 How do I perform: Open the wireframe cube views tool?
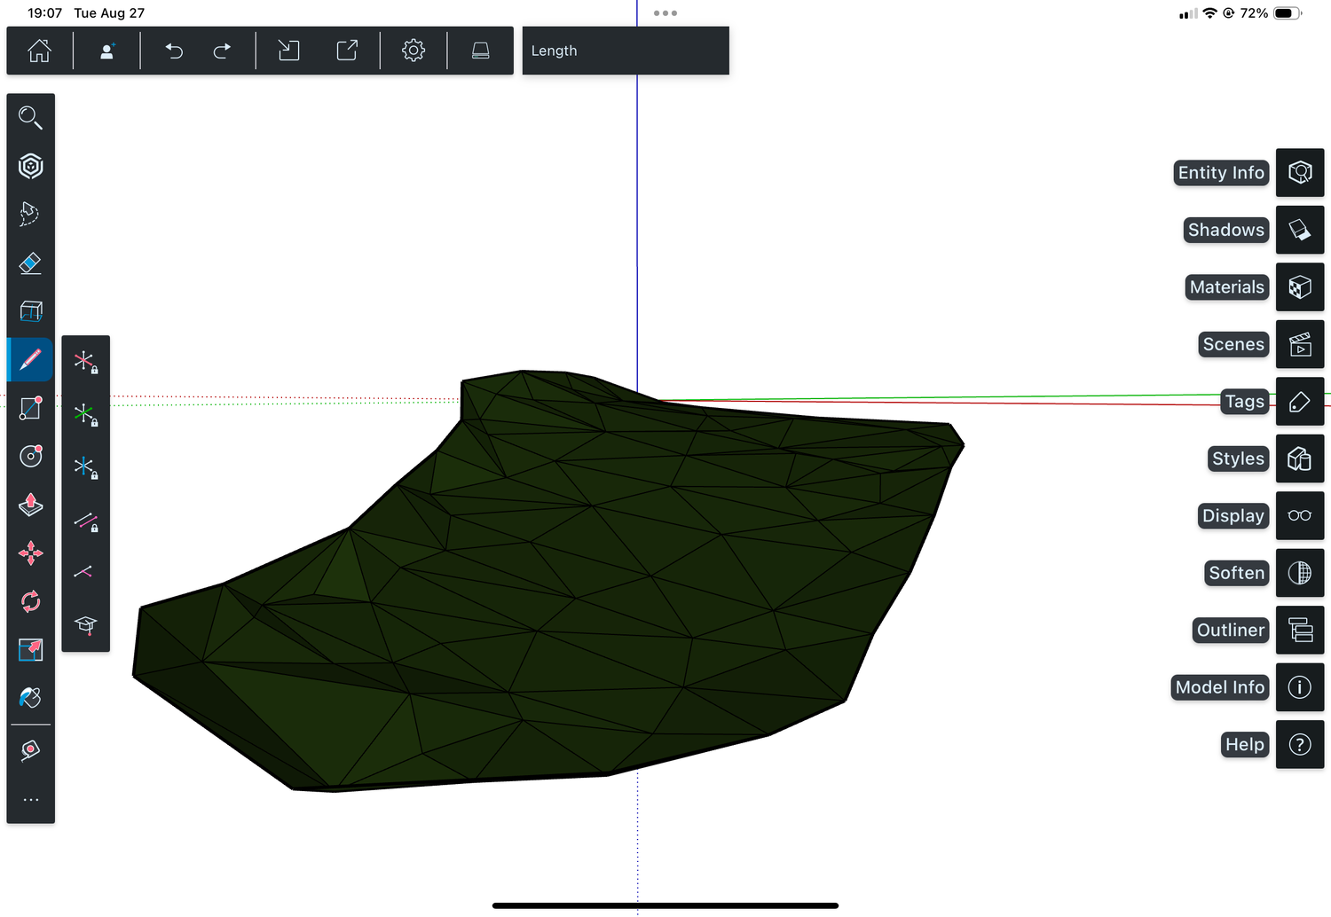[x=30, y=311]
